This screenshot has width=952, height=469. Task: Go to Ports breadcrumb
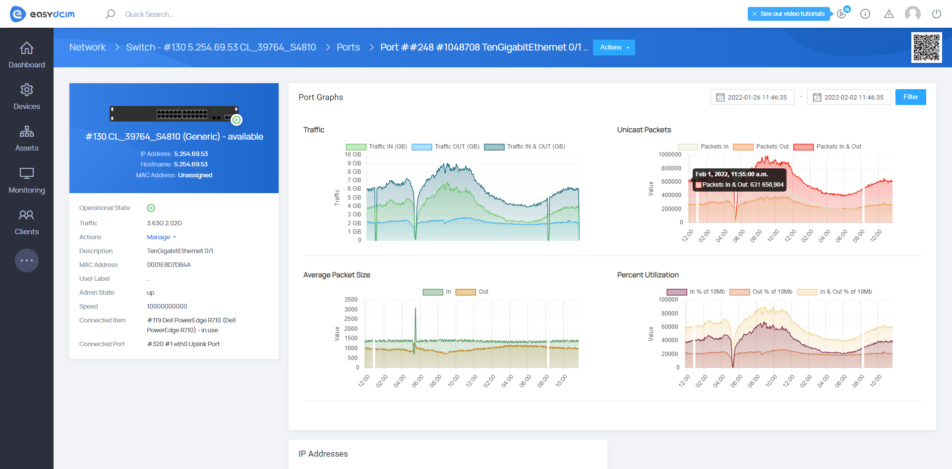click(x=348, y=47)
